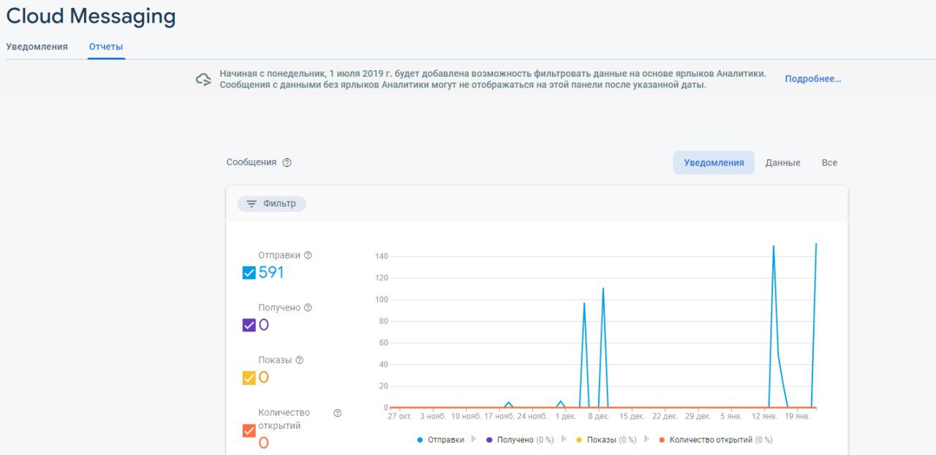Screen dimensions: 936x455
Task: Open help icon beside Показы
Action: pyautogui.click(x=299, y=360)
